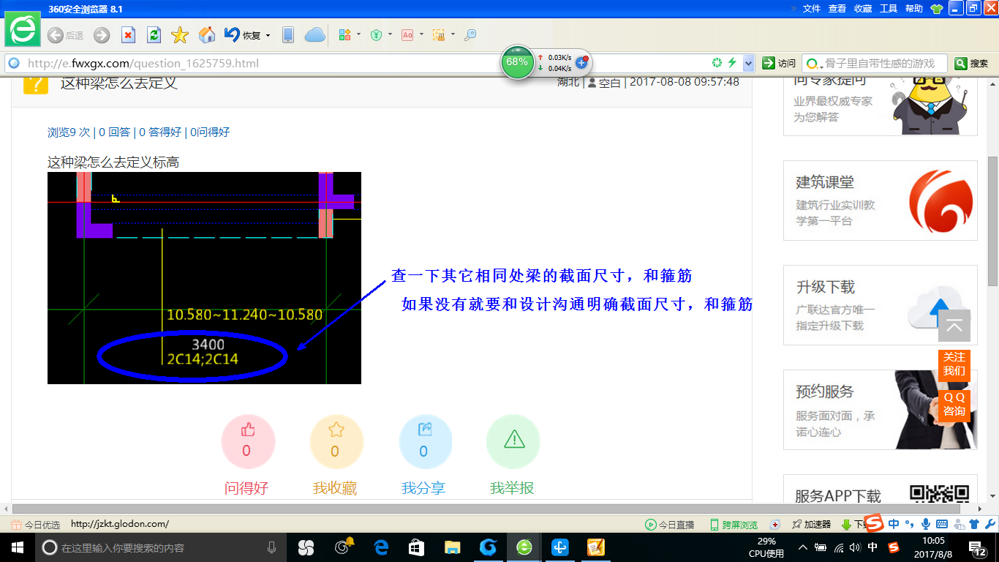Click the magnifier find-in-page icon

click(x=470, y=35)
